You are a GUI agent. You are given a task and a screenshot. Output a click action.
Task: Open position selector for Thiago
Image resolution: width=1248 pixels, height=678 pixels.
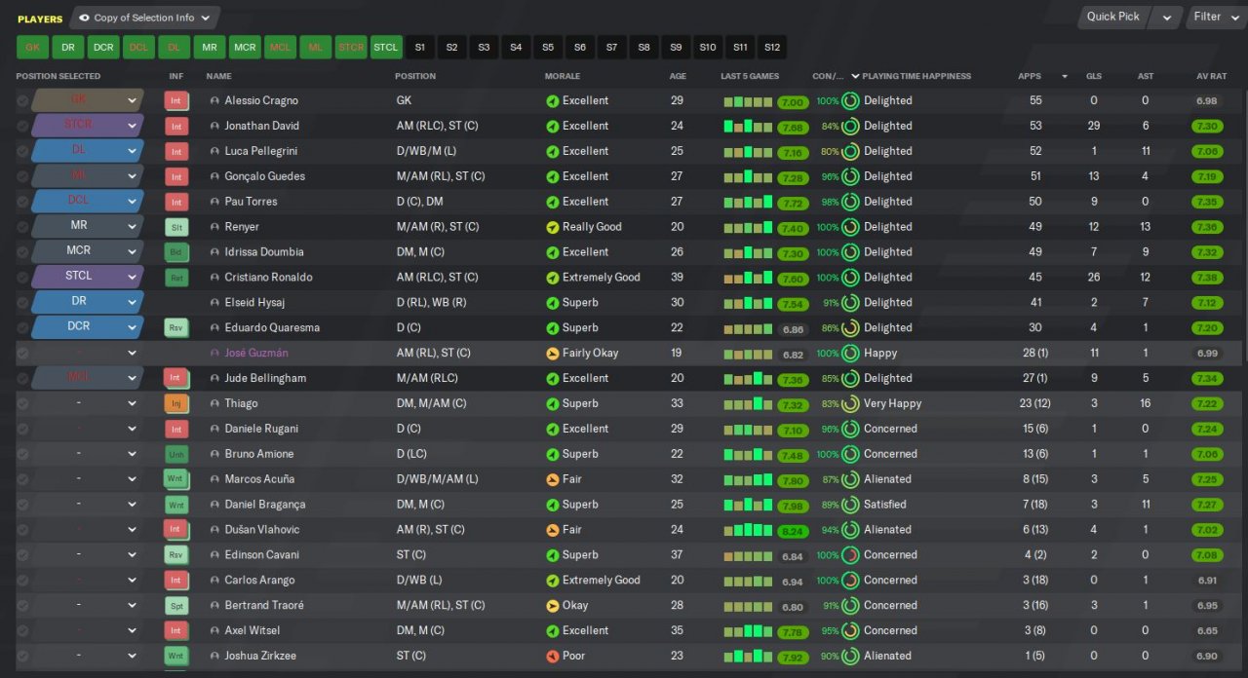pos(88,403)
